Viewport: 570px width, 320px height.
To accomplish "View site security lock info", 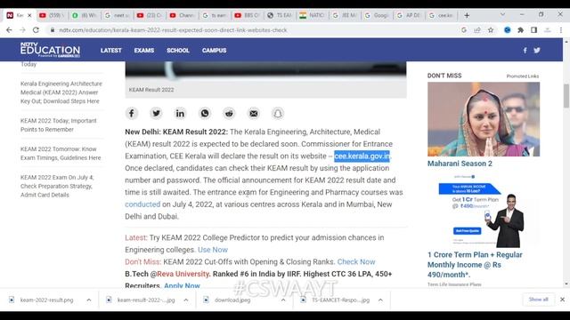I will [53, 30].
